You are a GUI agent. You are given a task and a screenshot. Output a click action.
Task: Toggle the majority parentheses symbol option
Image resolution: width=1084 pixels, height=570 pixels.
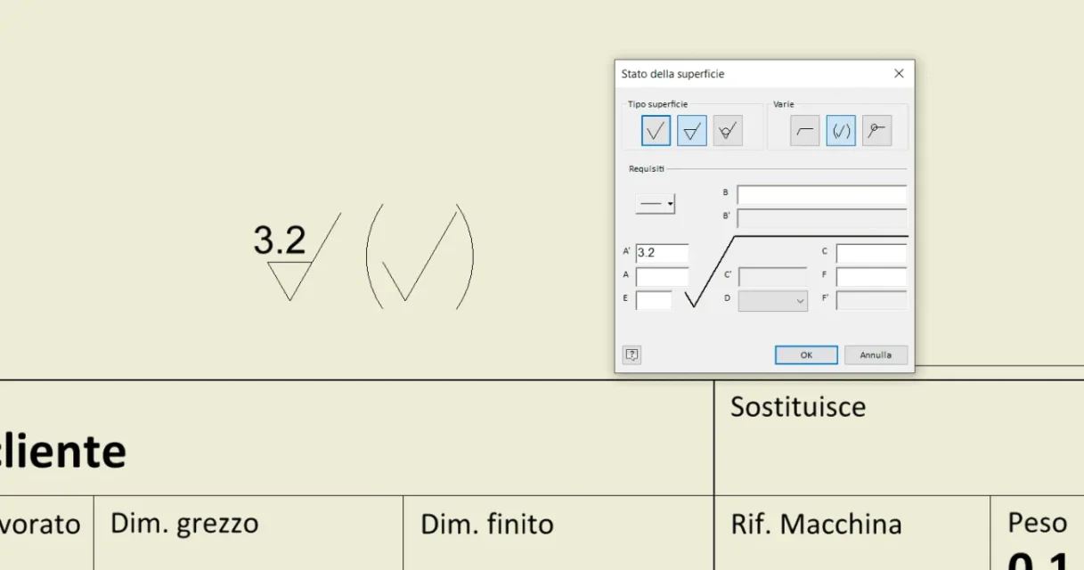tap(841, 131)
